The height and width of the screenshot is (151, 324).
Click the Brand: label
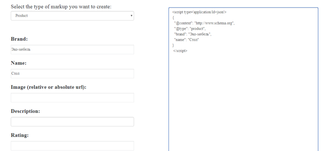pos(19,39)
